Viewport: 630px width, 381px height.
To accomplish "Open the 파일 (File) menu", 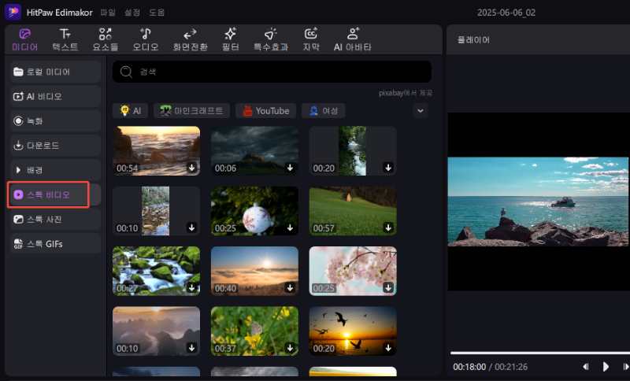I will (107, 13).
